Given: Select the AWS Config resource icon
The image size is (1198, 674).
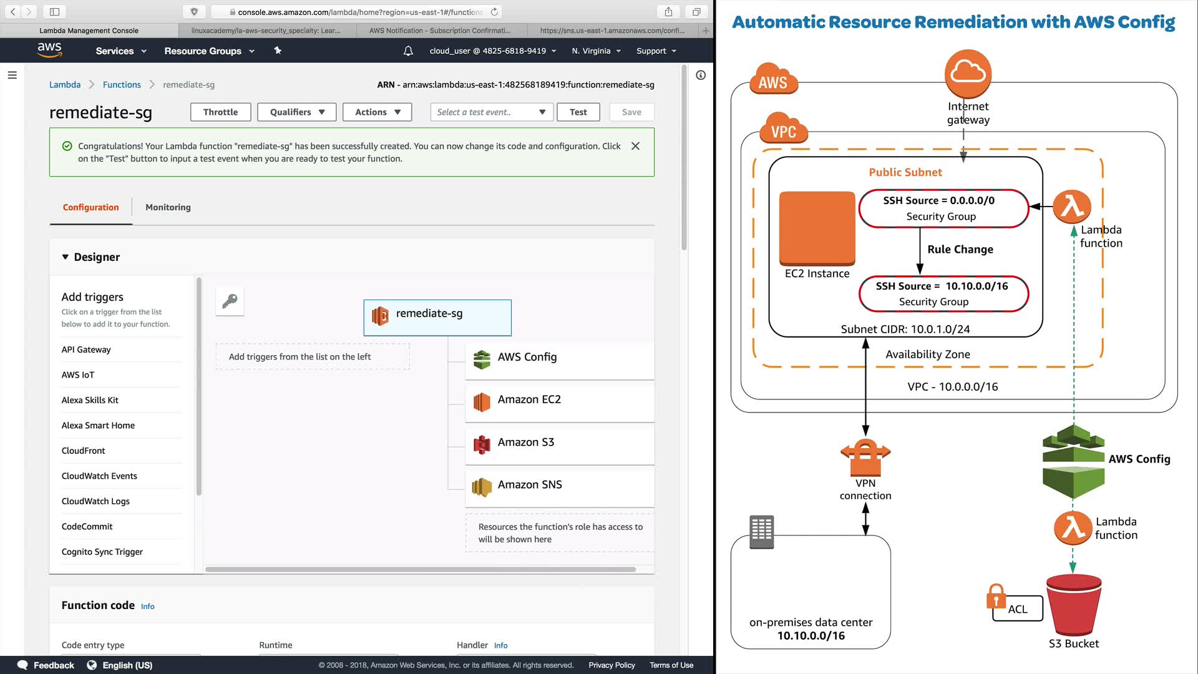Looking at the screenshot, I should [x=482, y=359].
